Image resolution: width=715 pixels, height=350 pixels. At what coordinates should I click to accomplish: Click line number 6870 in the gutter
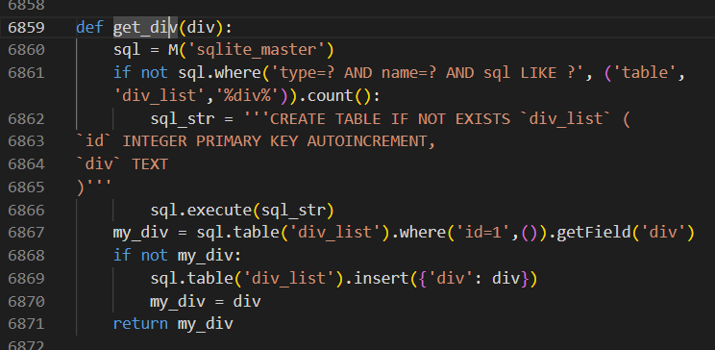coord(26,301)
